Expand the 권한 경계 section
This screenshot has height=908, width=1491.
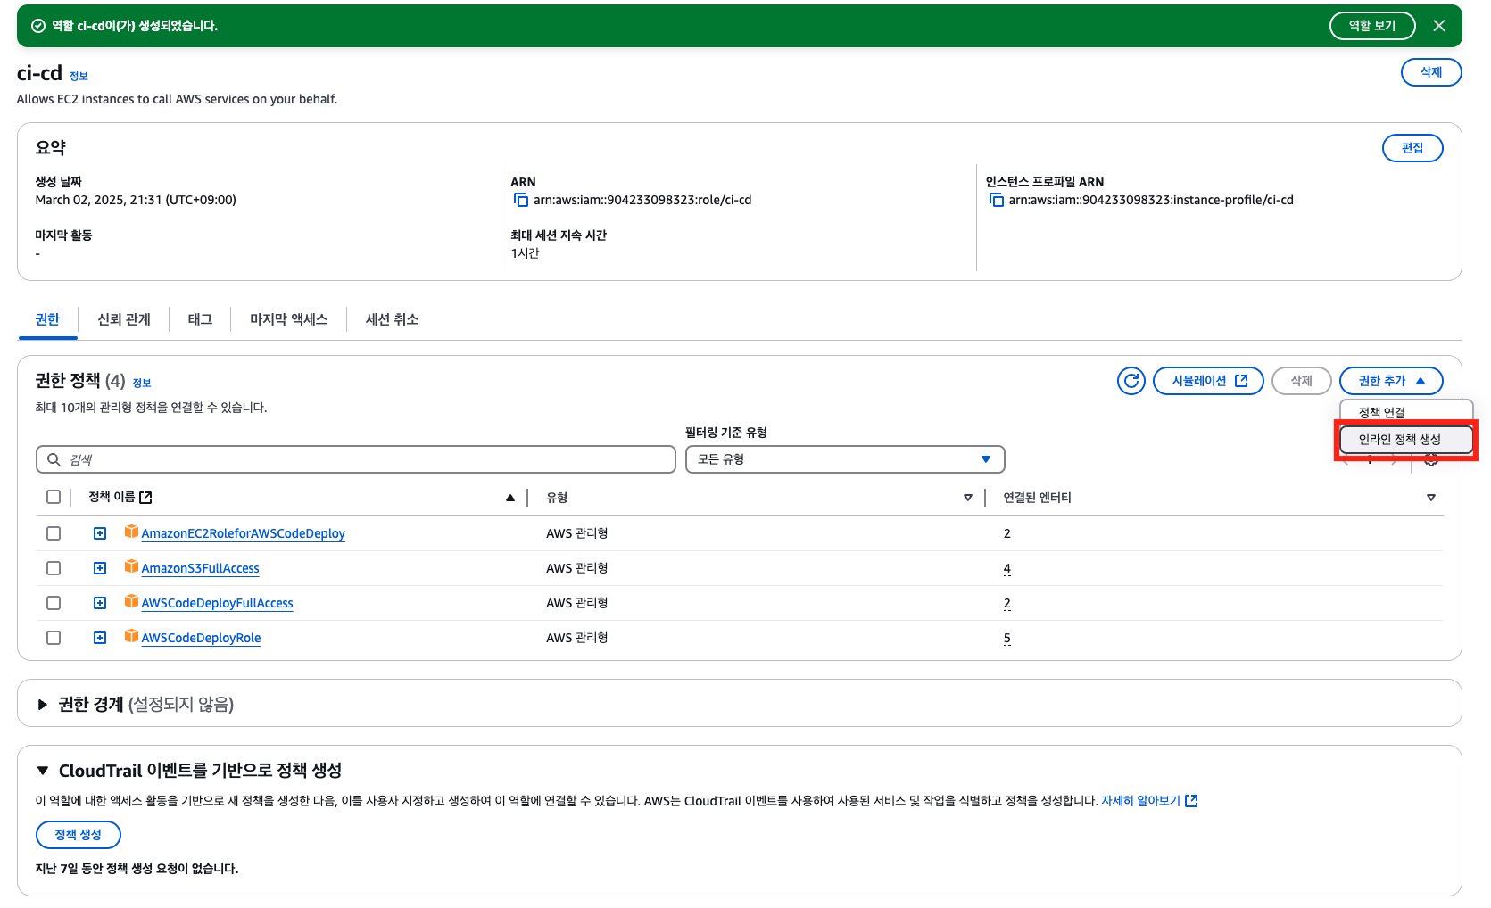point(42,705)
